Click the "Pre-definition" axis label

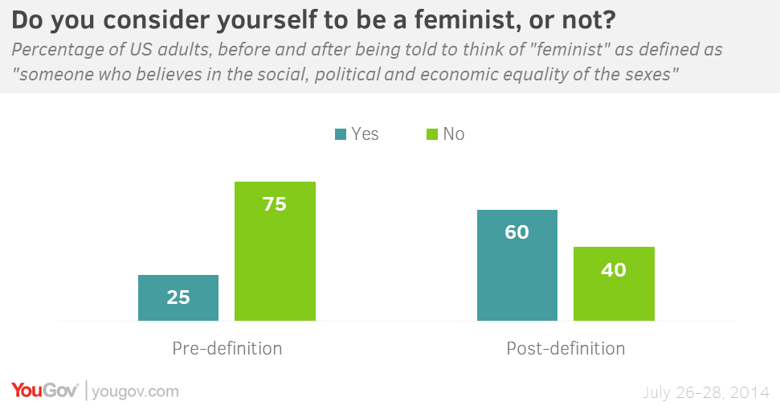pyautogui.click(x=227, y=349)
